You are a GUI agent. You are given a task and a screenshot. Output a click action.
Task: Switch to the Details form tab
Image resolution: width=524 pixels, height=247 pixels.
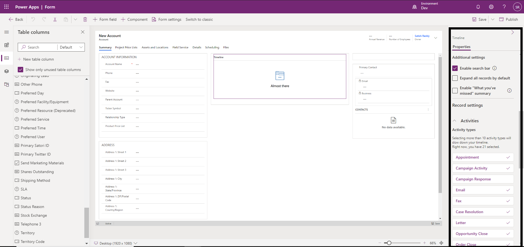tap(197, 47)
